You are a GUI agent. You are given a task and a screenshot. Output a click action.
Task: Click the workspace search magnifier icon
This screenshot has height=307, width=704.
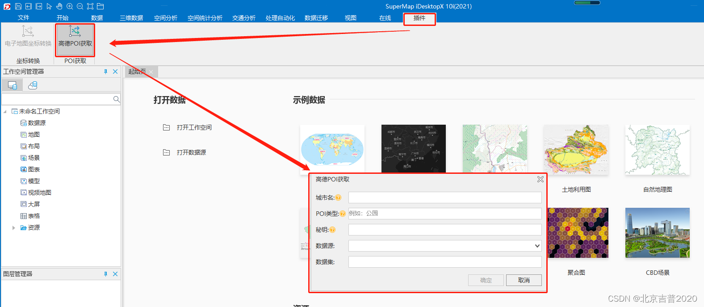pos(116,99)
